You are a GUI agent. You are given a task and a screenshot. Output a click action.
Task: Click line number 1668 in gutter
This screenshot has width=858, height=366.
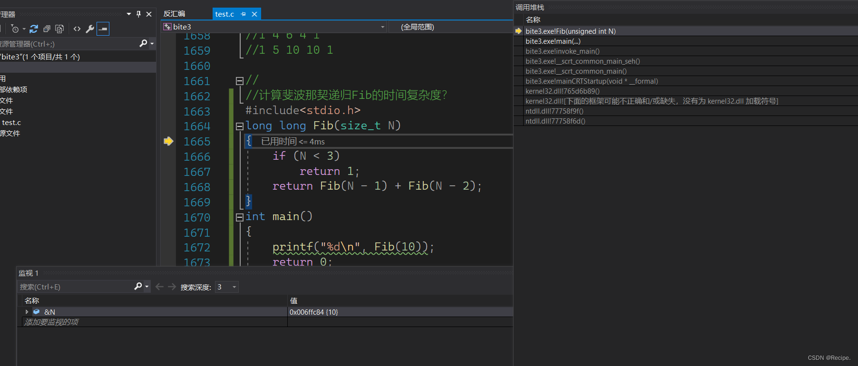197,187
